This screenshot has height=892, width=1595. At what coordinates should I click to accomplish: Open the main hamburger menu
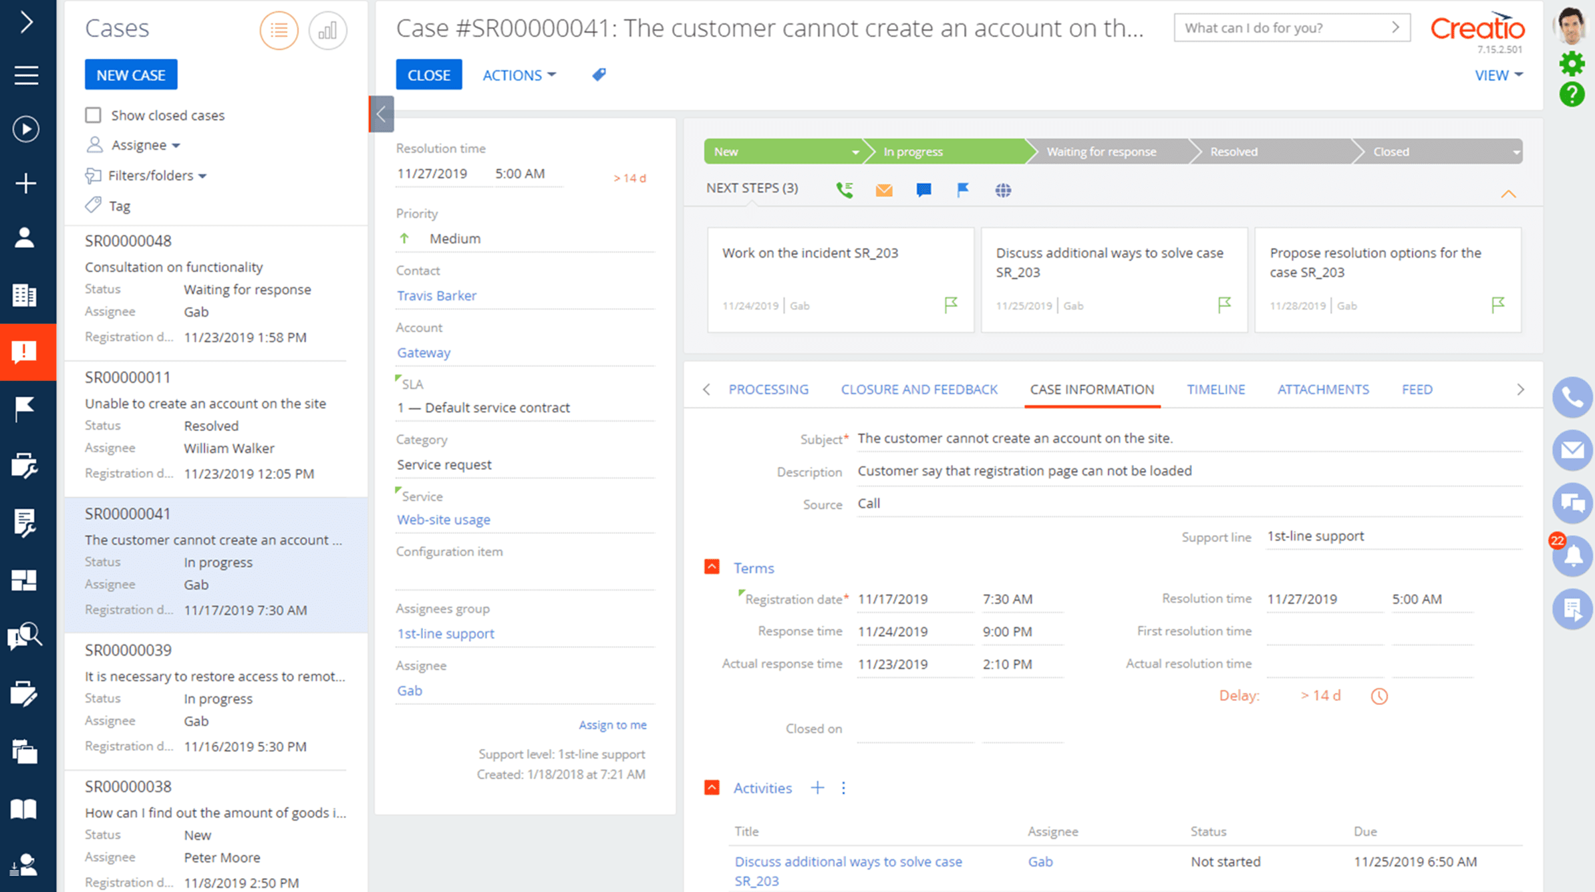[x=26, y=75]
